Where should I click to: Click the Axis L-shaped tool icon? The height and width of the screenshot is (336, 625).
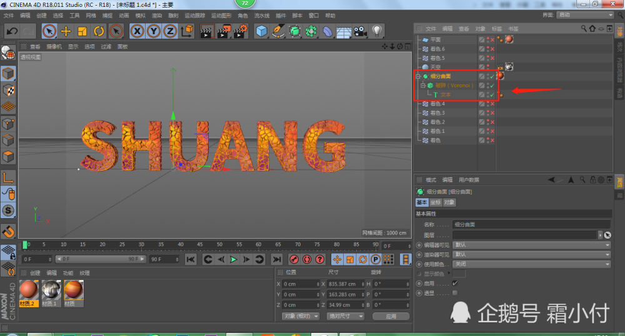[8, 177]
